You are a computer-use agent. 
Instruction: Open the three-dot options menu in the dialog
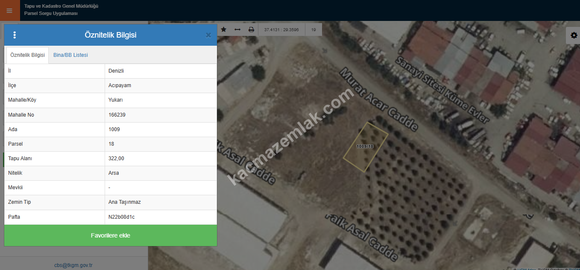[15, 35]
